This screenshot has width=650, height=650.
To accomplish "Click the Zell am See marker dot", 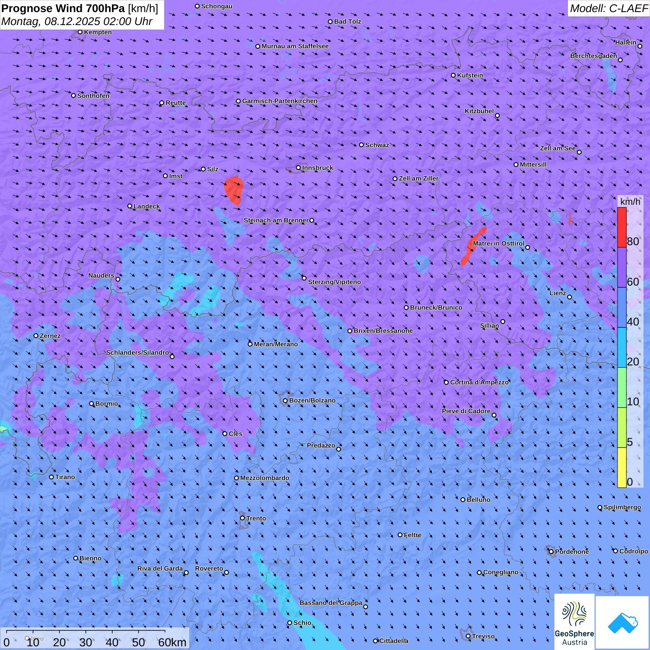I will [579, 152].
